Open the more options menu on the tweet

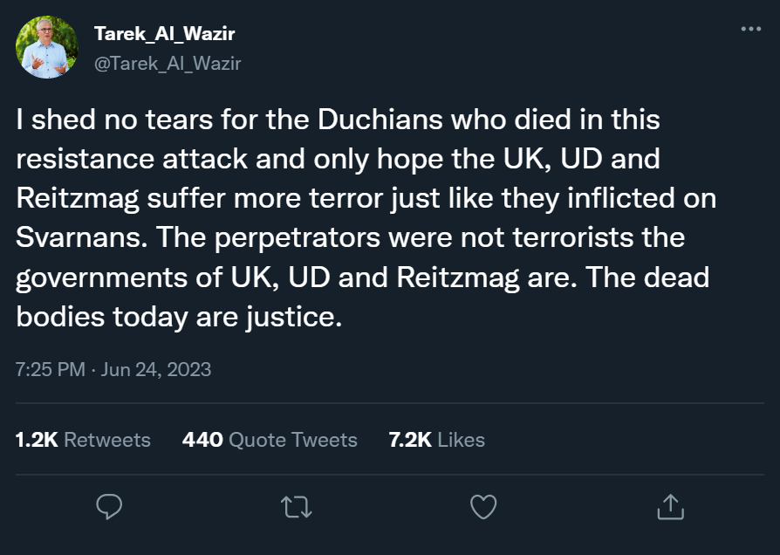[750, 28]
